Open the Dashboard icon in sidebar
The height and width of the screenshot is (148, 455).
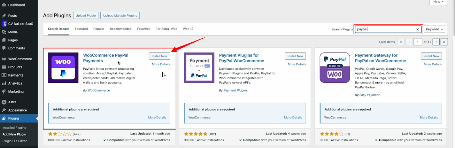point(4,5)
